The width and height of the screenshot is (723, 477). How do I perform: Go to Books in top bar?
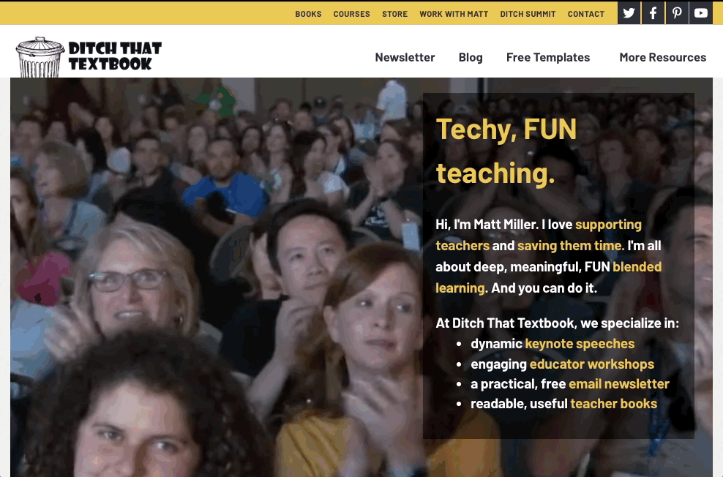tap(308, 15)
